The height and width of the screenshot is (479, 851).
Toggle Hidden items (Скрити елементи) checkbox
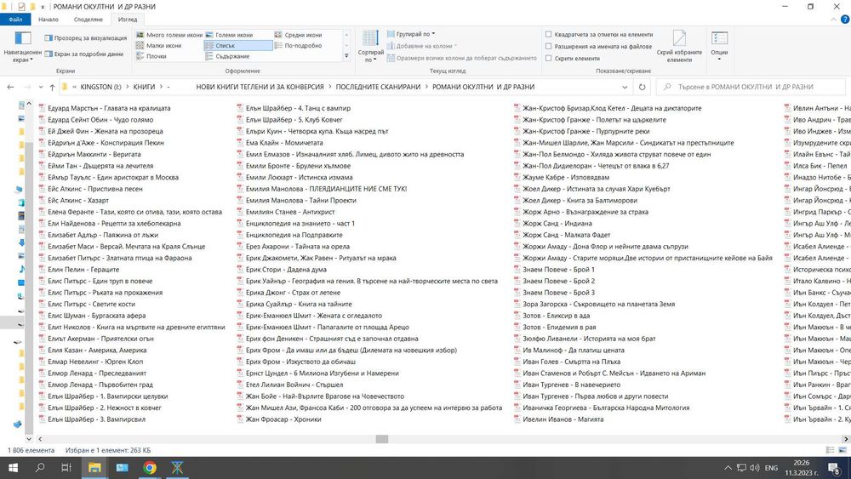click(573, 58)
